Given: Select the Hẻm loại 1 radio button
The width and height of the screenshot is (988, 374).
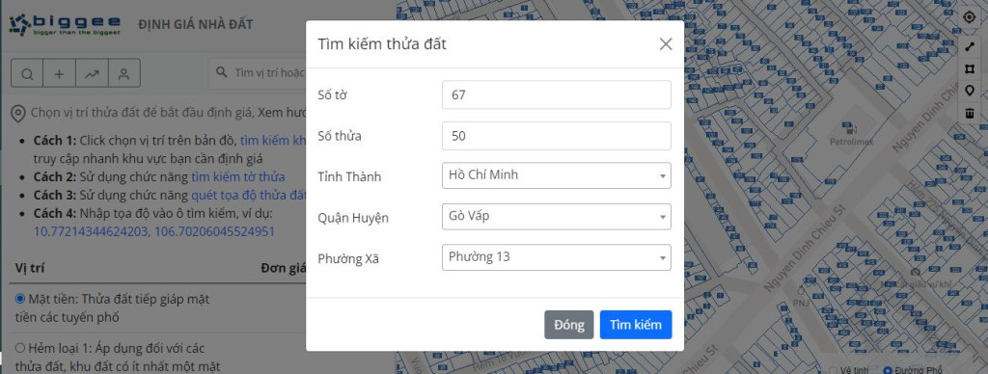Looking at the screenshot, I should pos(20,348).
